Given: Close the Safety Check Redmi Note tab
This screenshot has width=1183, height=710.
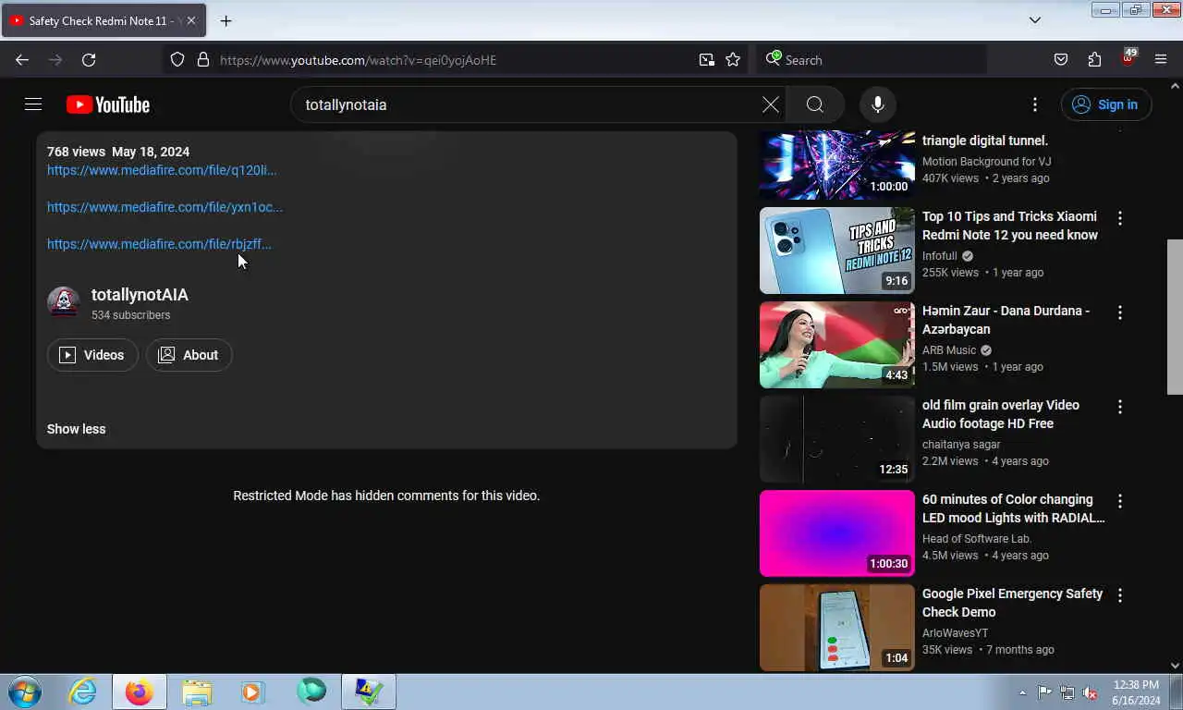Looking at the screenshot, I should pos(191,20).
